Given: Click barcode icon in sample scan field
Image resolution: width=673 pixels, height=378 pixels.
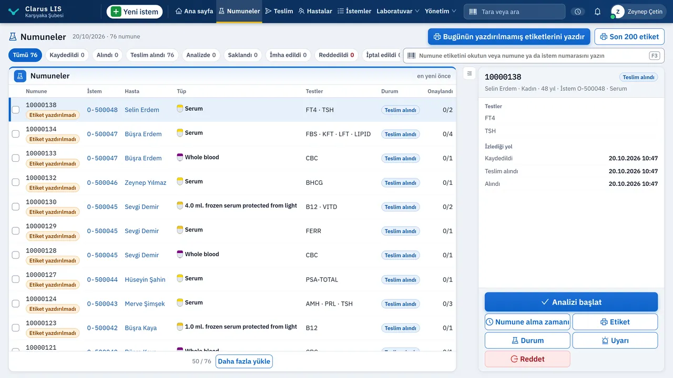Looking at the screenshot, I should (411, 56).
